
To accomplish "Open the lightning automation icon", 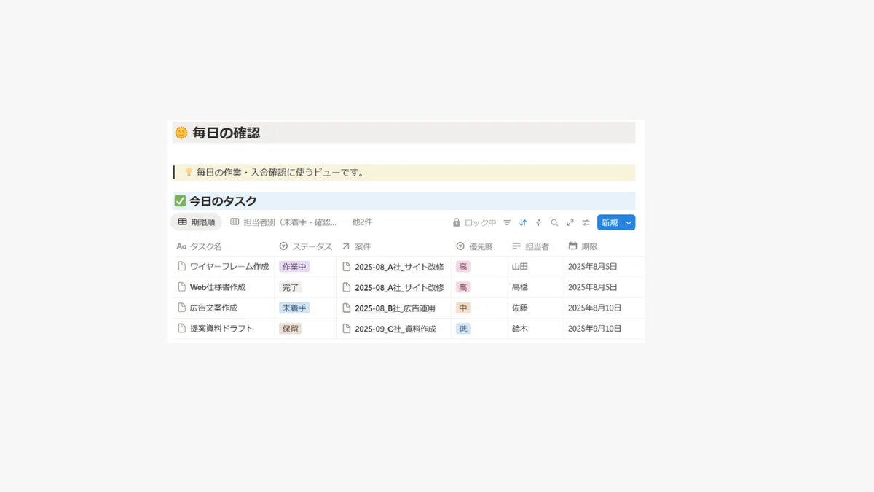I will [539, 222].
